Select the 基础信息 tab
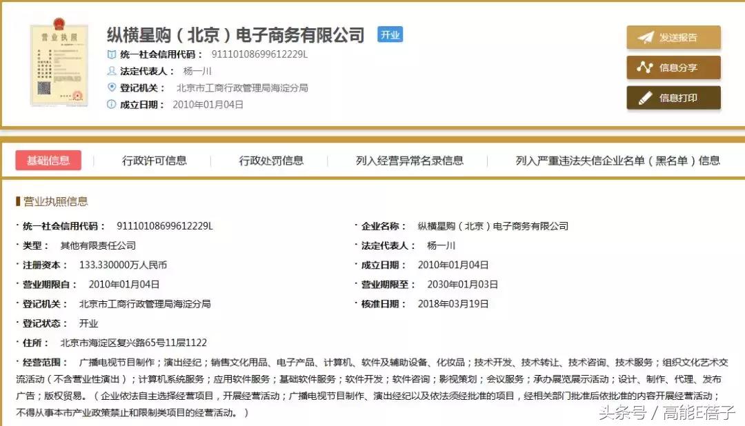The height and width of the screenshot is (426, 745). pyautogui.click(x=48, y=160)
